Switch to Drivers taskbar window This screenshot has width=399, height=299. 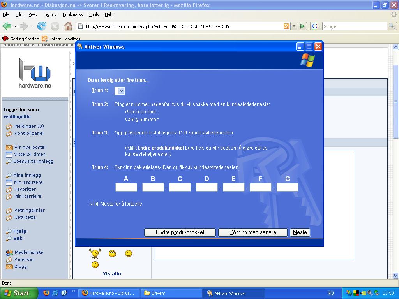tap(171, 293)
